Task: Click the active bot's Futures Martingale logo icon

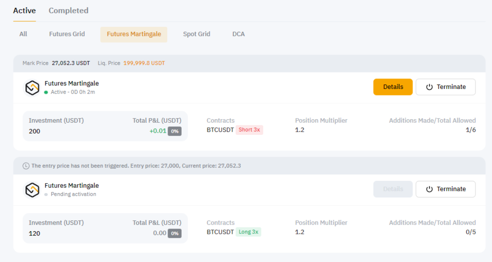Action: [x=32, y=88]
